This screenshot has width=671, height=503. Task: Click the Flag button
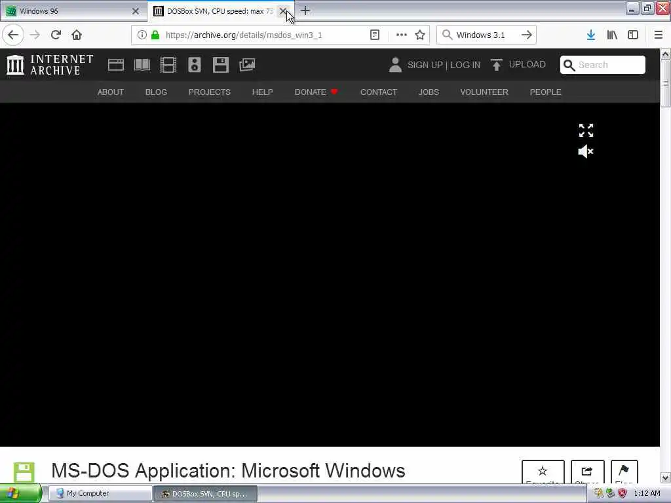click(624, 472)
